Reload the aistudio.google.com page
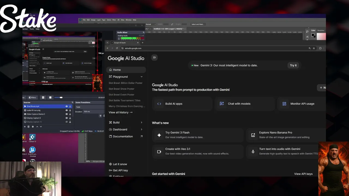The height and width of the screenshot is (196, 349). [117, 48]
